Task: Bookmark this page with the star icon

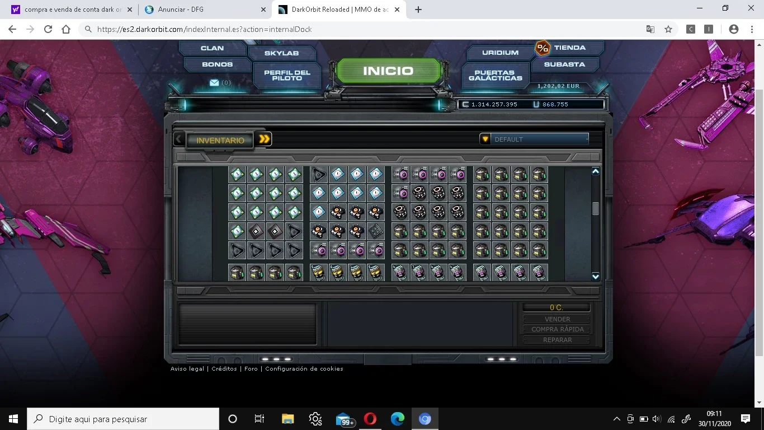Action: (668, 29)
